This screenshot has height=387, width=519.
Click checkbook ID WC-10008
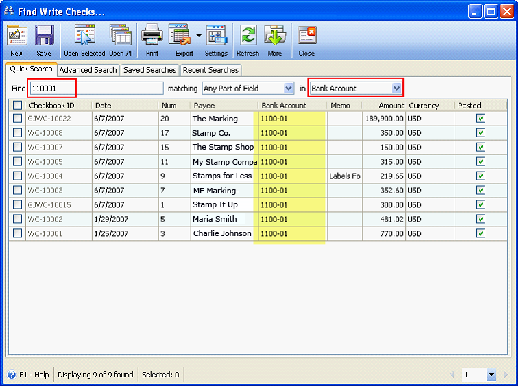45,133
